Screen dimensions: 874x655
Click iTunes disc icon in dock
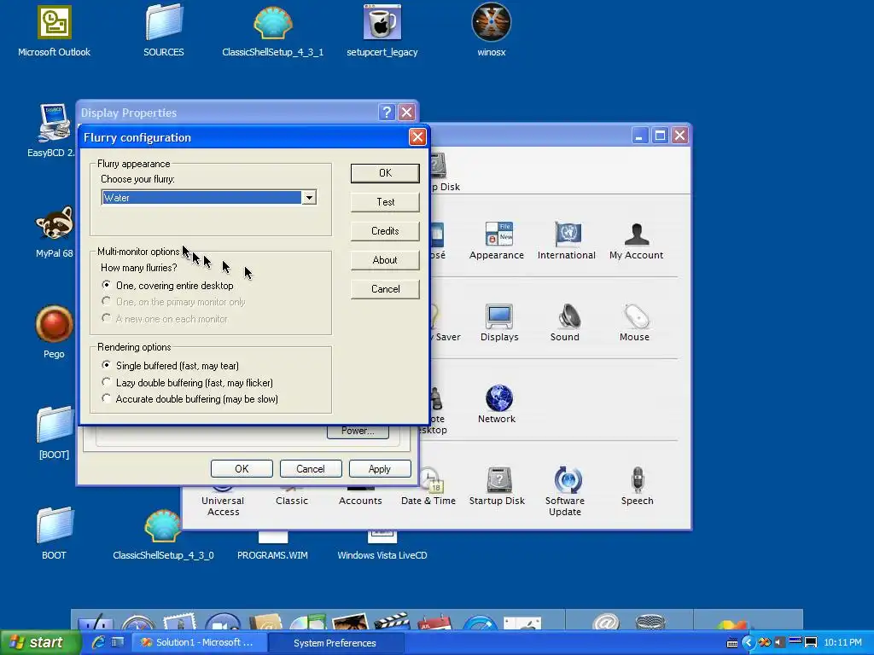(x=308, y=623)
